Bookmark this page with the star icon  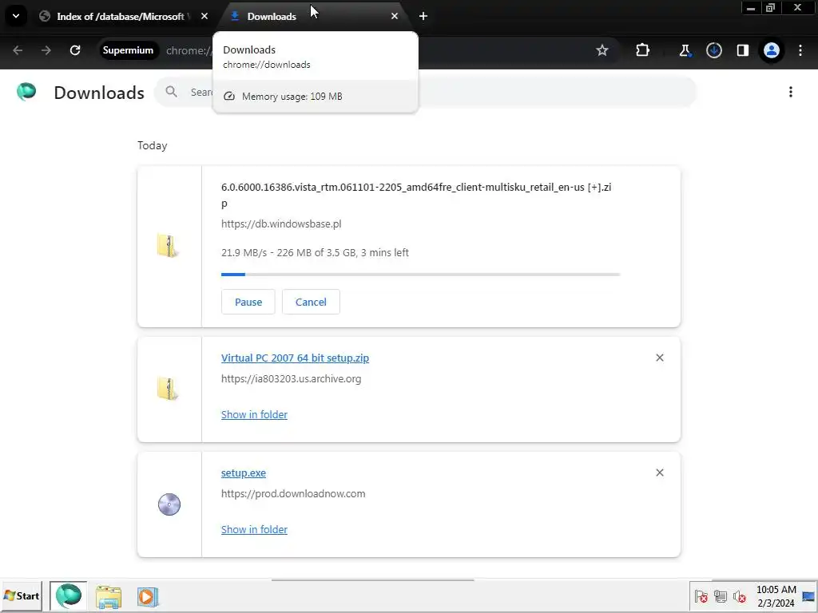tap(602, 50)
